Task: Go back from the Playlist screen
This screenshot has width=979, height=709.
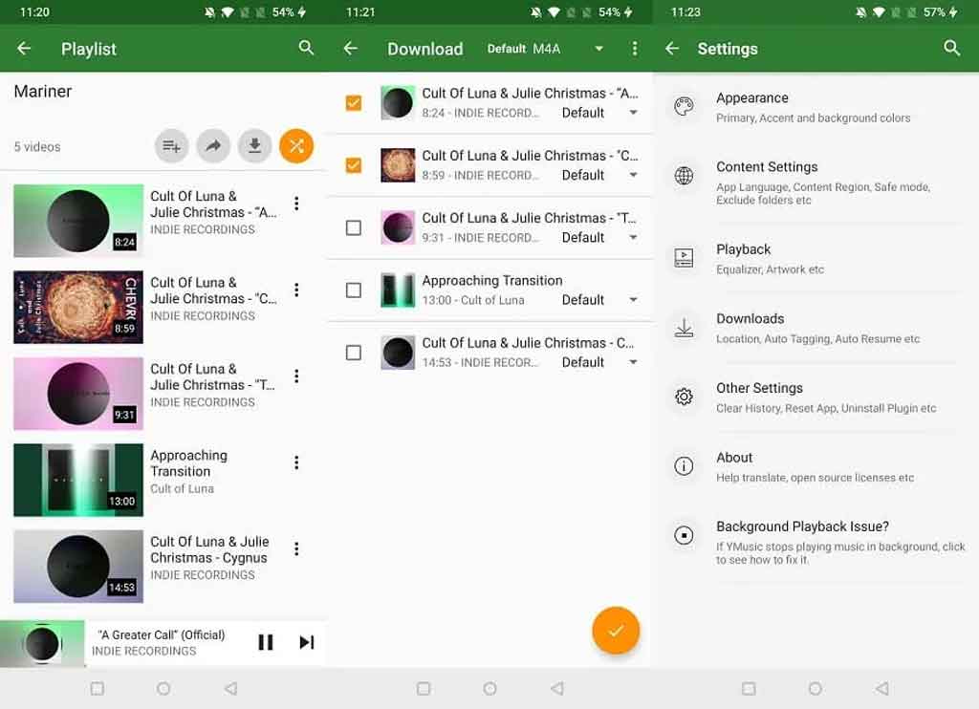Action: point(24,49)
